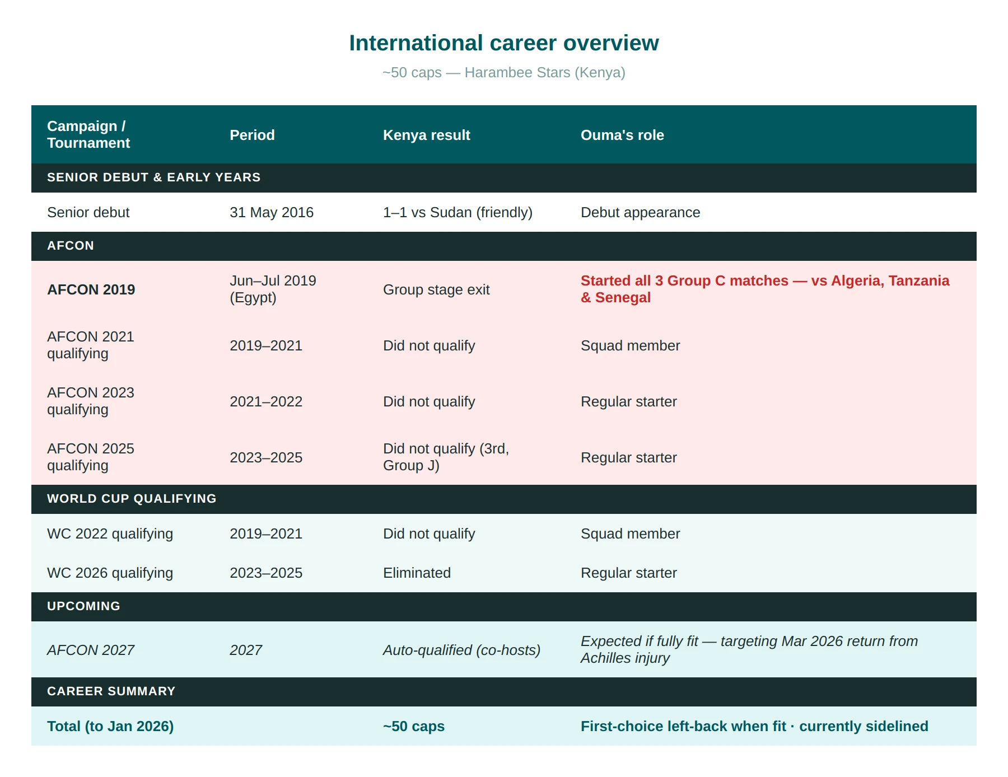This screenshot has width=1008, height=777.
Task: Click the Eliminated result cell
Action: point(417,573)
